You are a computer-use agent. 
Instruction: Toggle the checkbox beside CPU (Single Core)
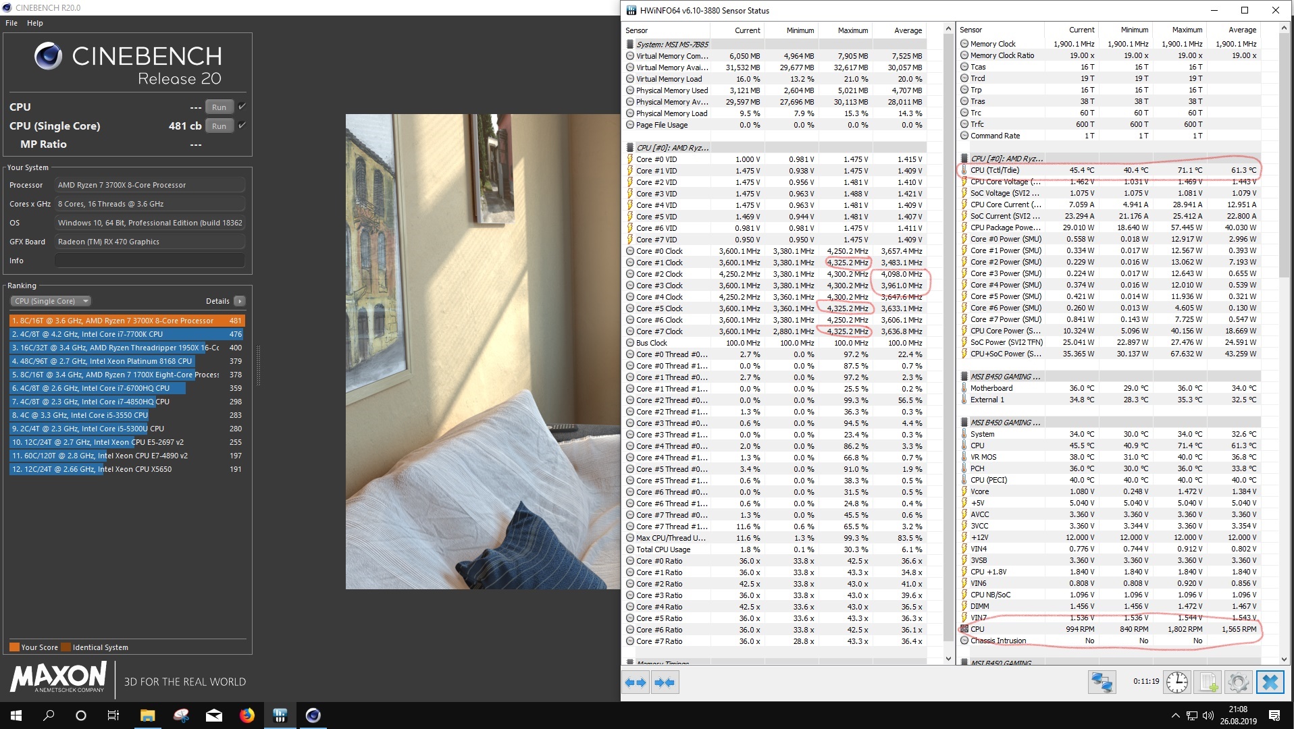coord(242,126)
